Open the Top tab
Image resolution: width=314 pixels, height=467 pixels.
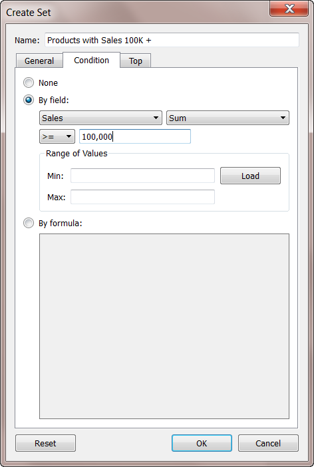coord(136,61)
